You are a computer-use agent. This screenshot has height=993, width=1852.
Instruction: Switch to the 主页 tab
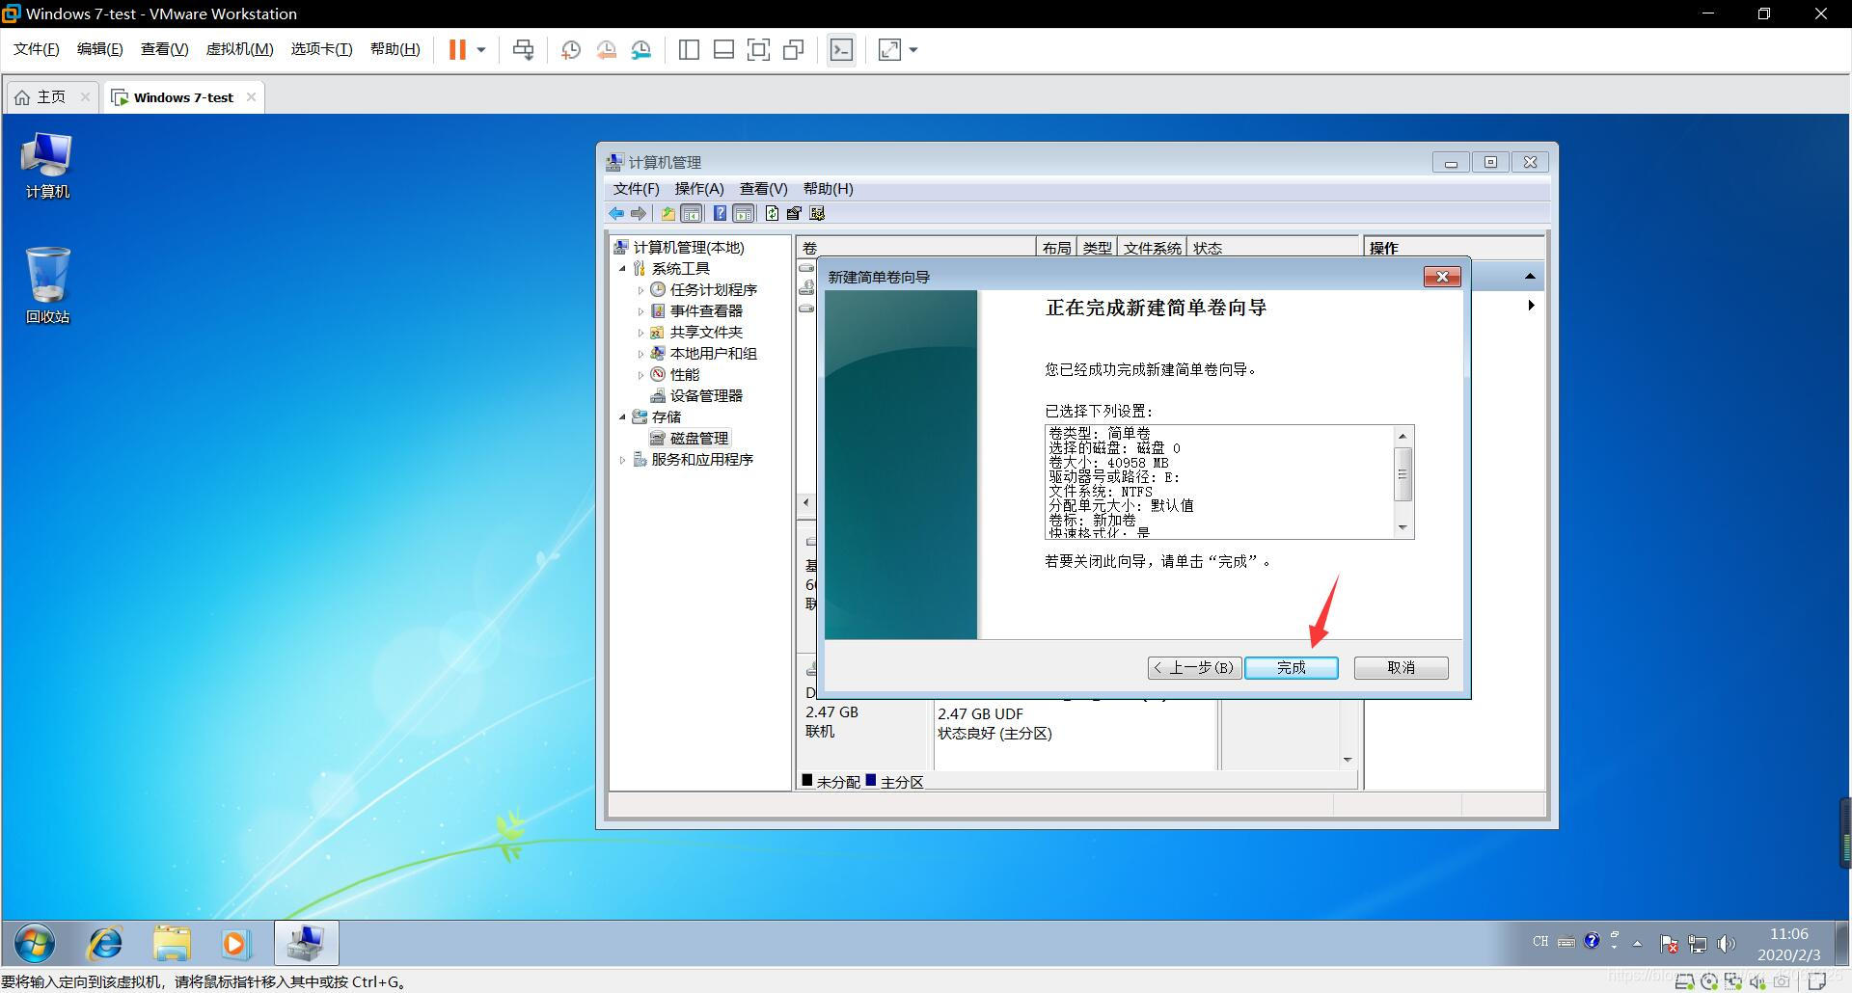coord(51,97)
